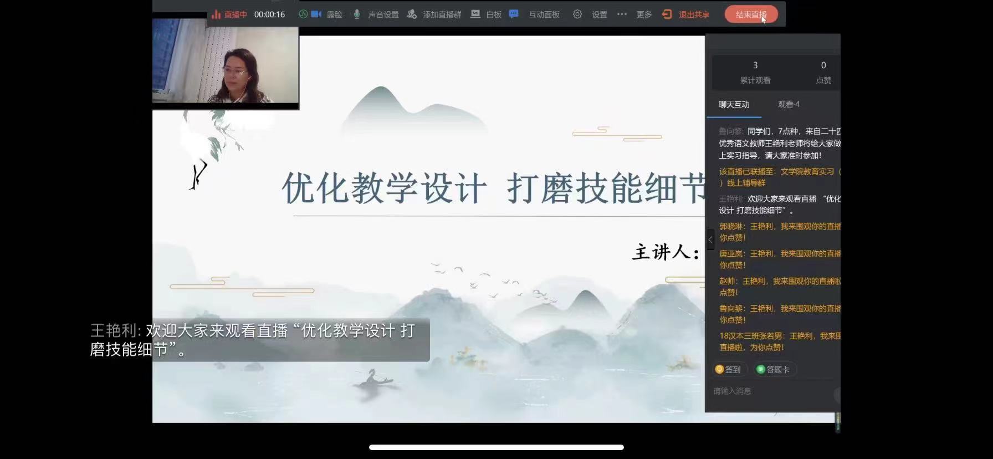Collapse the chat side panel arrow

click(710, 240)
